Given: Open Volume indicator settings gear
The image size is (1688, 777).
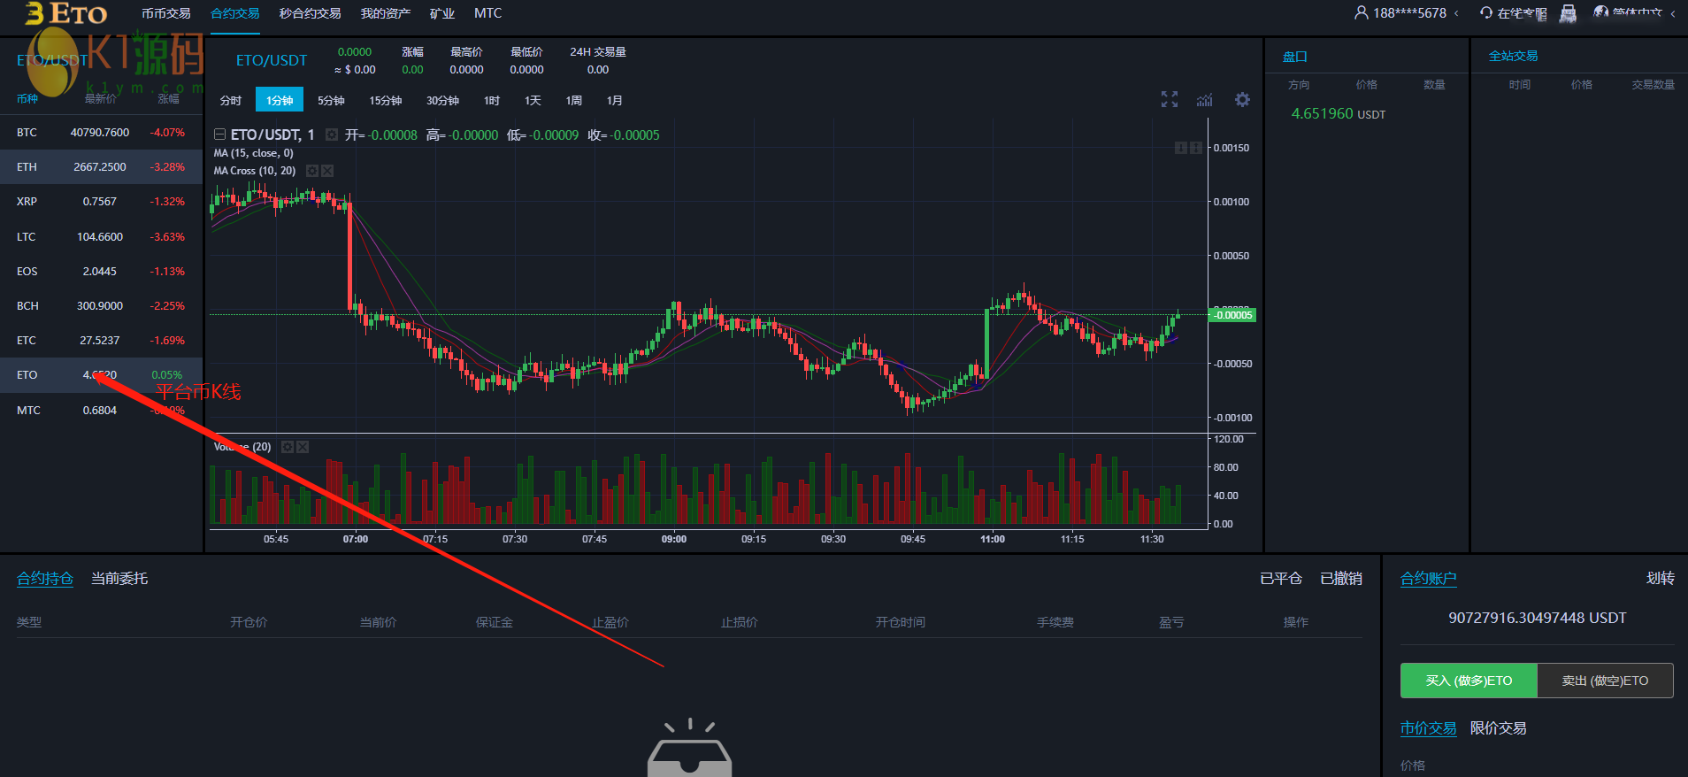Looking at the screenshot, I should (288, 447).
